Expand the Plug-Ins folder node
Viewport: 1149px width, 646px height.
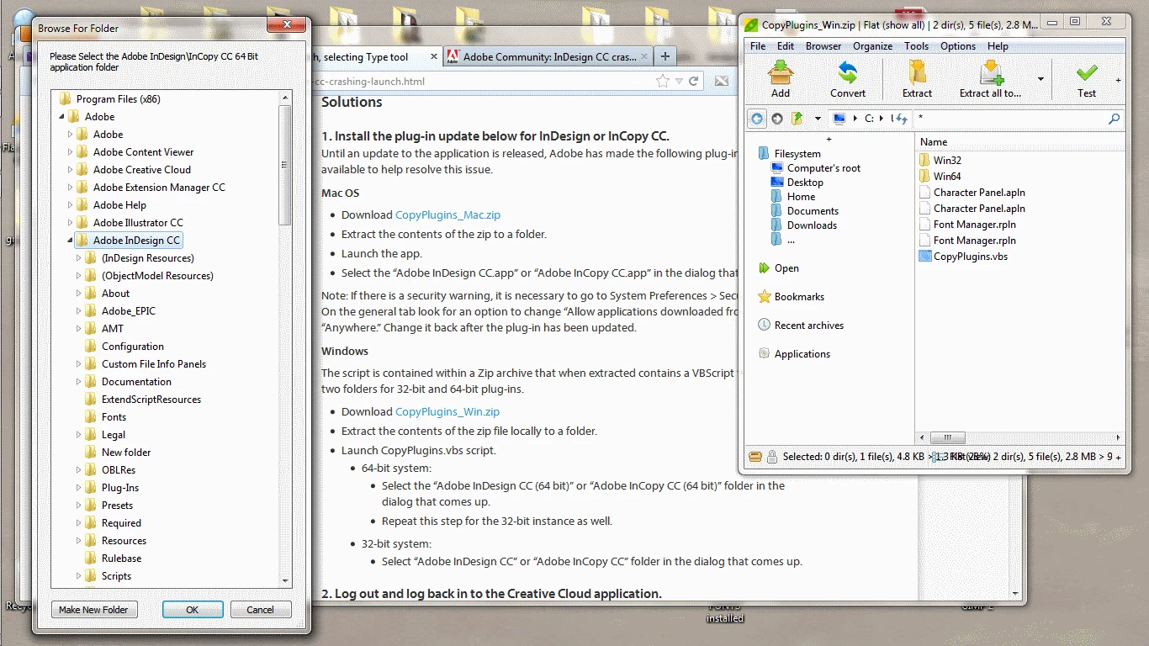tap(79, 488)
